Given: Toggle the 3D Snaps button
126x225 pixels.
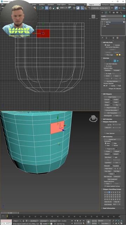Looking at the screenshot, I should coord(82,8).
